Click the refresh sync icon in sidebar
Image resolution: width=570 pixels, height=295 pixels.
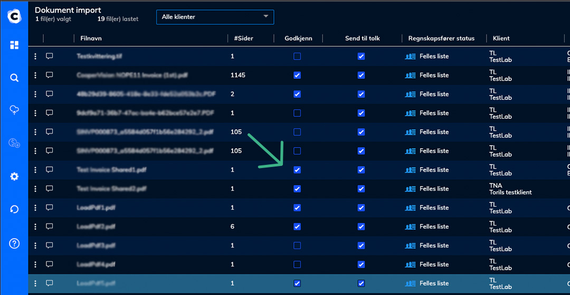pos(14,209)
